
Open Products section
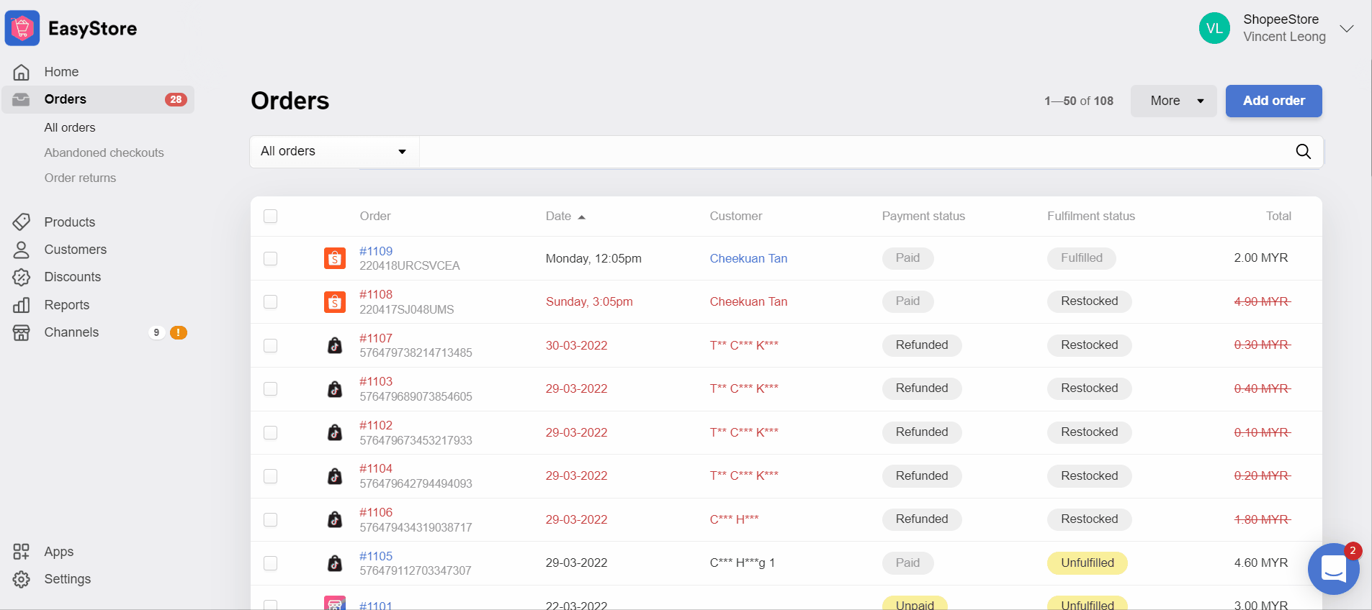pos(70,222)
